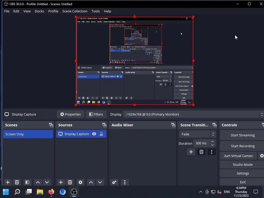Screen dimensions: 264x198
Task: Move source down arrow in Sources dock
Action: point(100,182)
